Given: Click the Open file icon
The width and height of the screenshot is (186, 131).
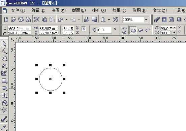Looking at the screenshot, I should tap(13, 20).
